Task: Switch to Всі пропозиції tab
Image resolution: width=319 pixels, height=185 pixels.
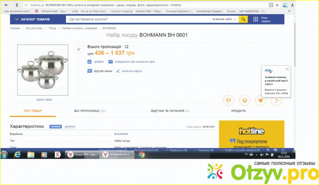Action: (x=90, y=111)
